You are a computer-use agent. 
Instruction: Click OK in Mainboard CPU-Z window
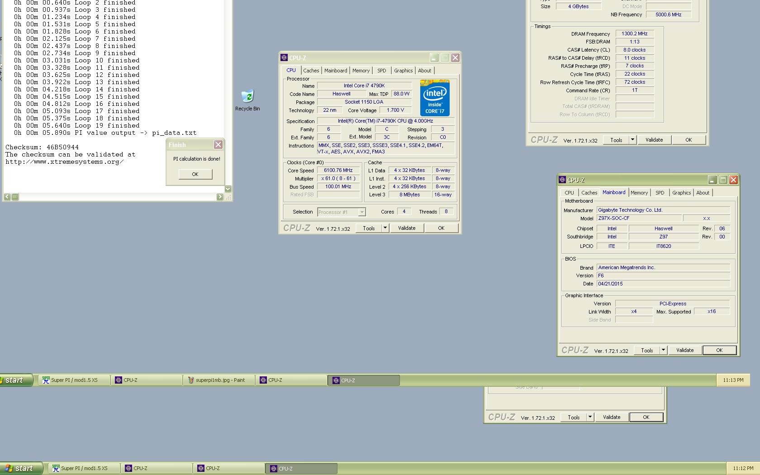(719, 350)
